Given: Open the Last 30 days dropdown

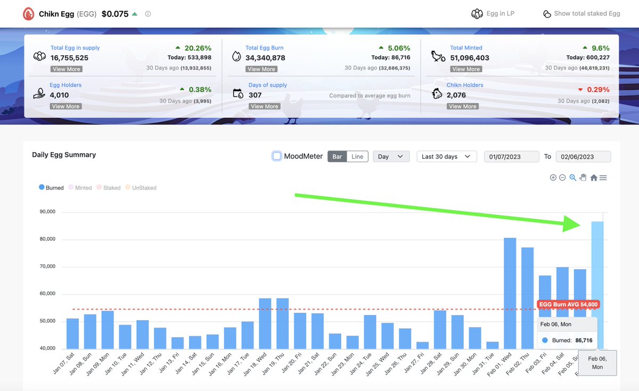Looking at the screenshot, I should click(446, 156).
